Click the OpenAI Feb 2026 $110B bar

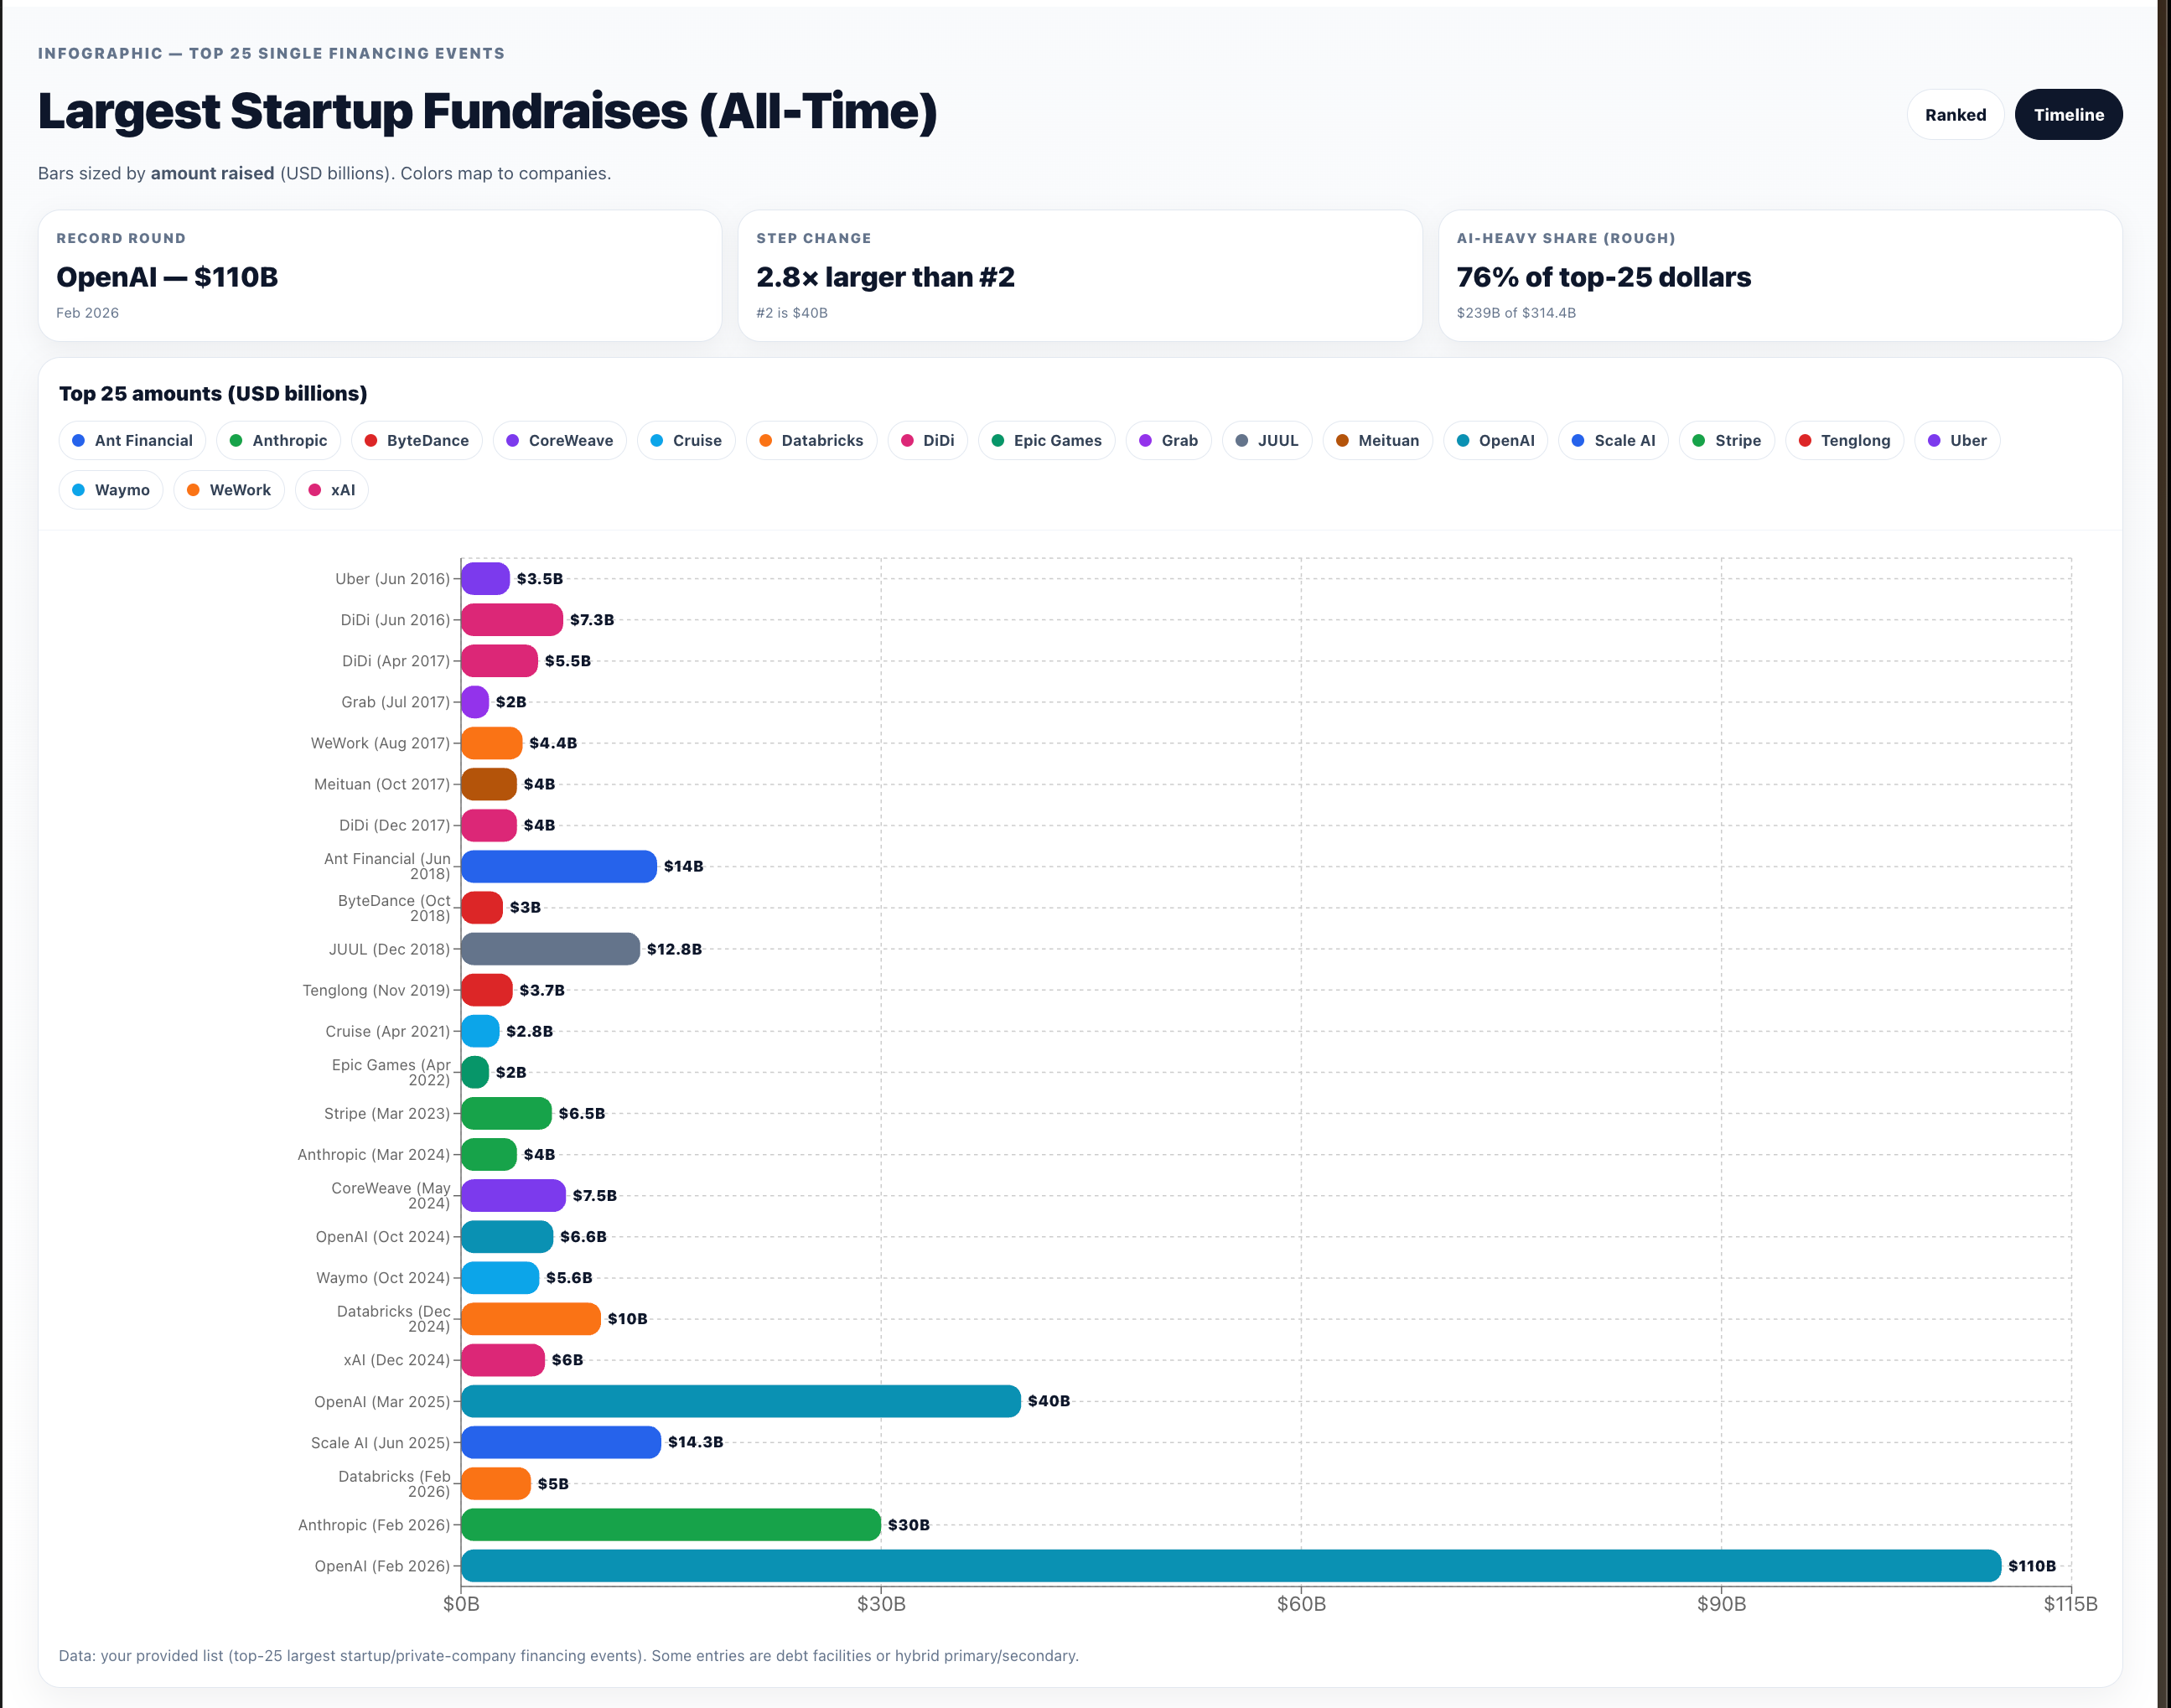pos(1230,1566)
